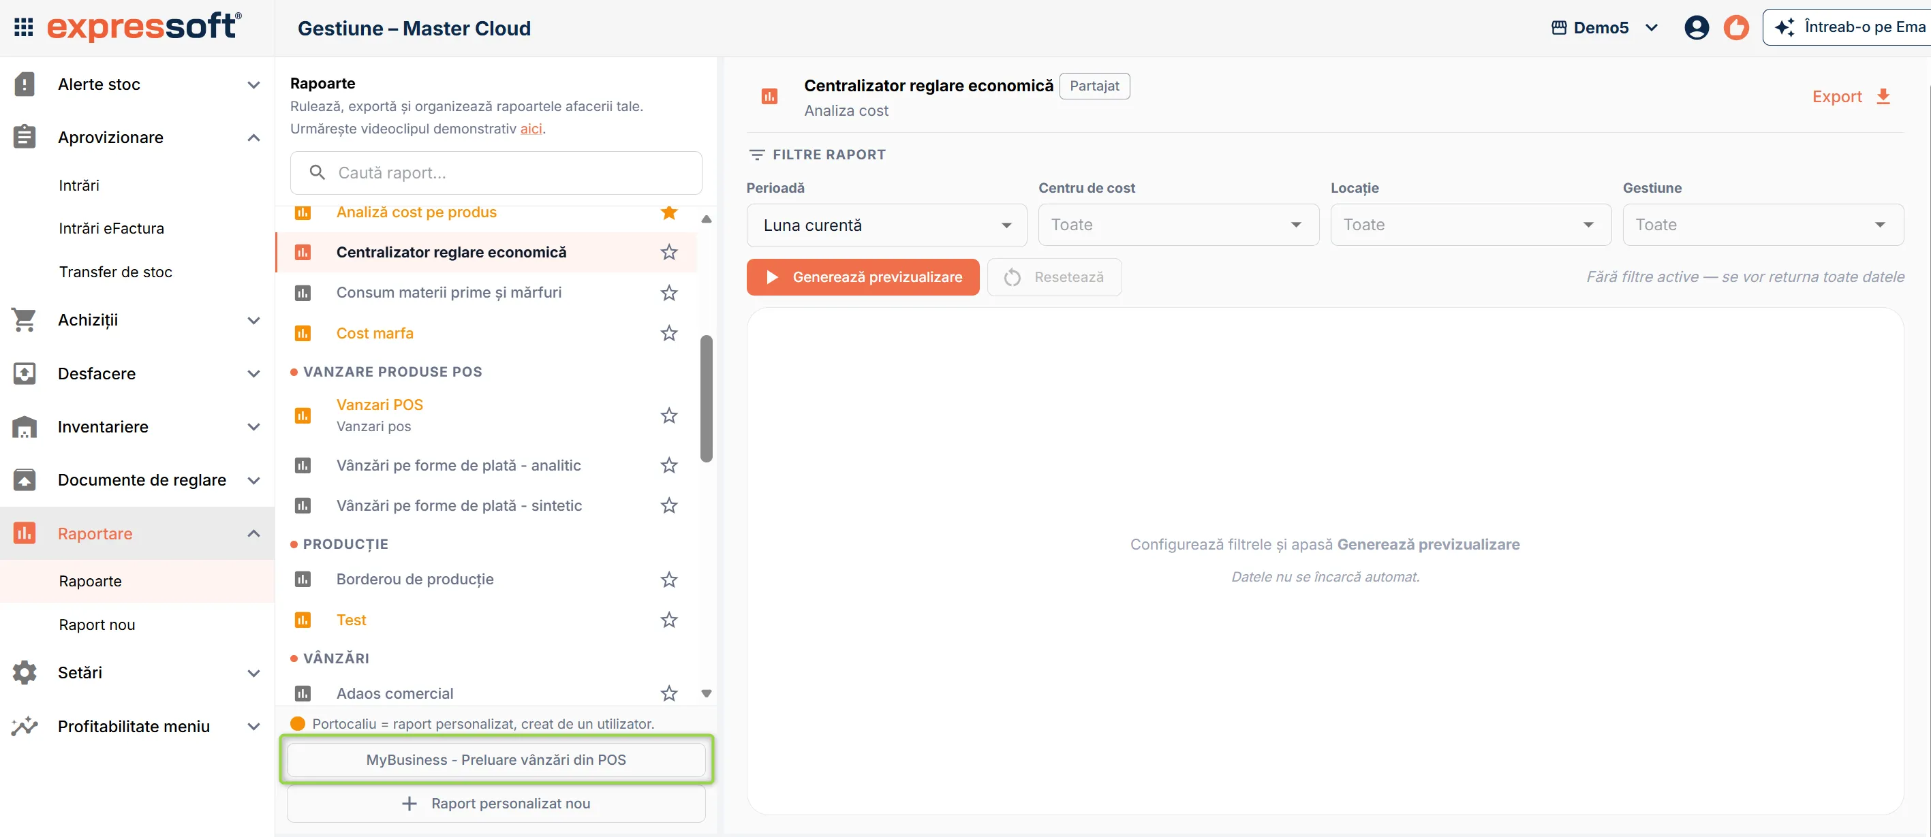Click the report list scrollbar thumb

point(705,398)
